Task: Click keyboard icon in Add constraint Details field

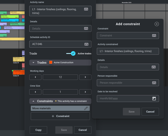Action: pyautogui.click(x=154, y=67)
